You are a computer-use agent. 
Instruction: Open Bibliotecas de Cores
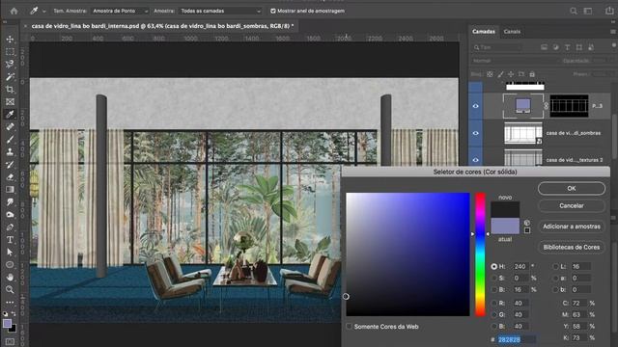click(572, 247)
